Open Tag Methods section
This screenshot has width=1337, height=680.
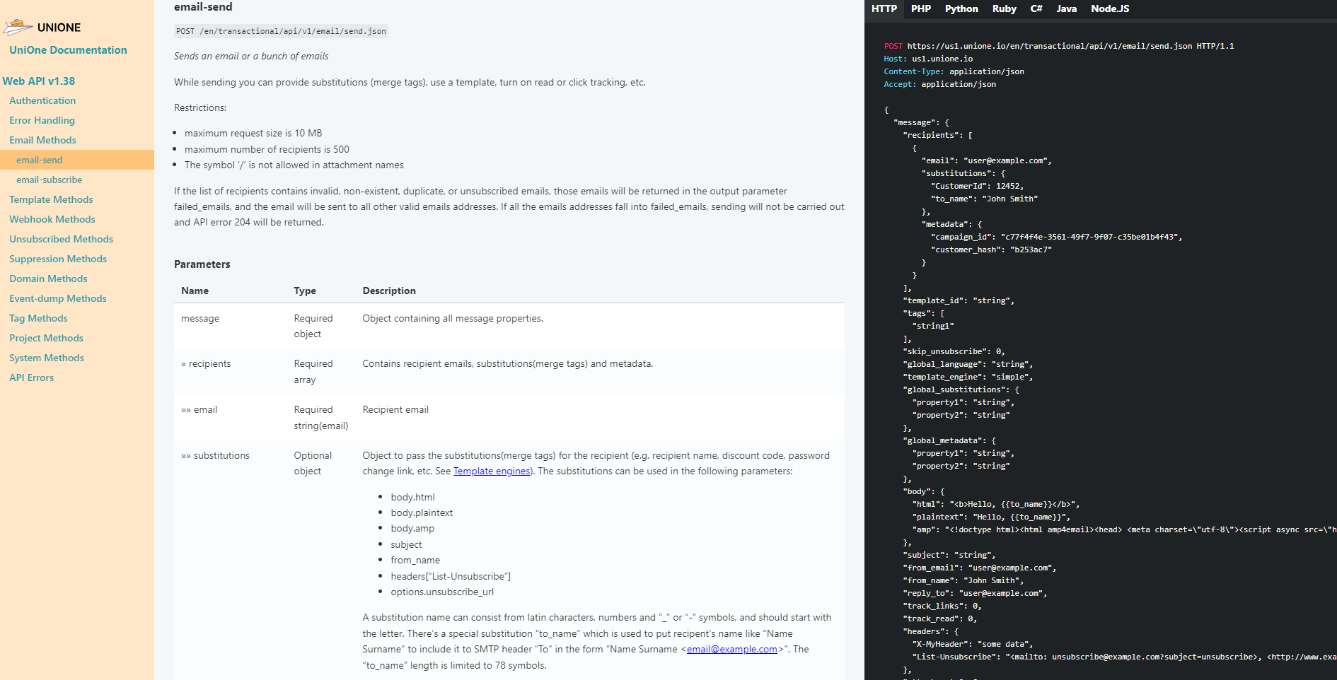tap(38, 319)
